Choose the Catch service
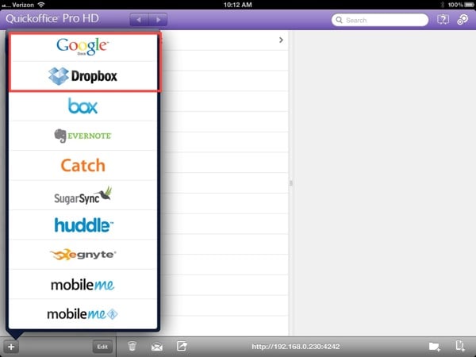Screen dimensions: 476x357 point(83,166)
